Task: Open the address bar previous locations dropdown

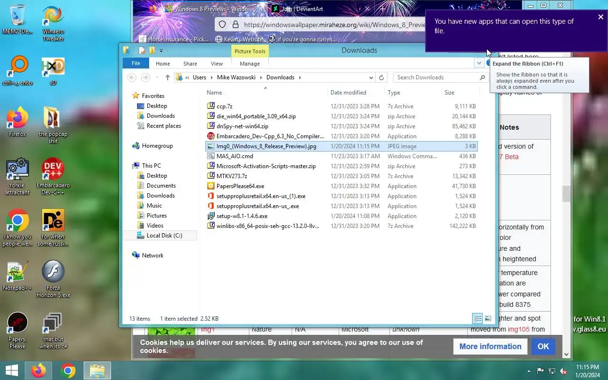Action: pyautogui.click(x=371, y=77)
